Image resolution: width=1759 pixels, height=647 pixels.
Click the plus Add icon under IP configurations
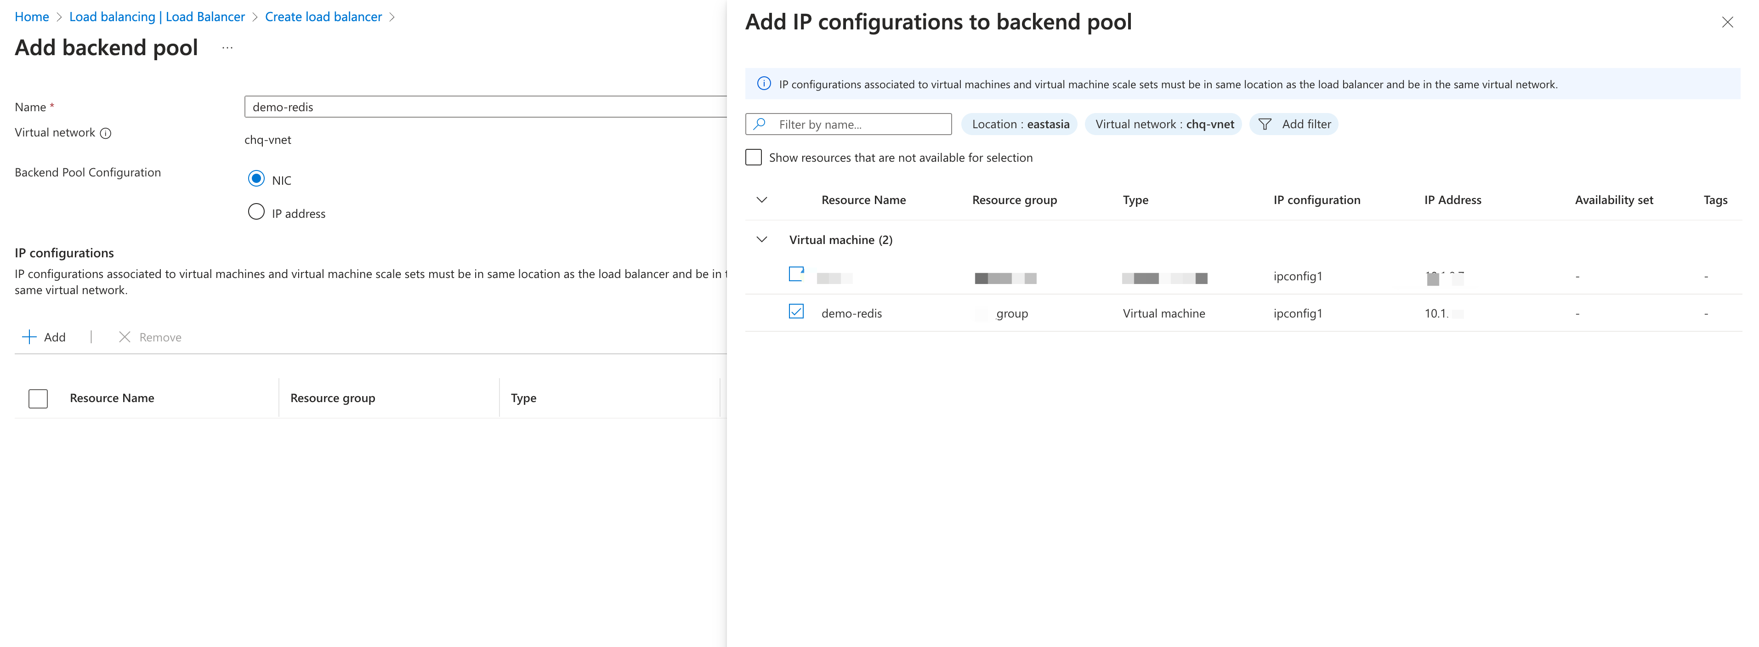pos(30,337)
